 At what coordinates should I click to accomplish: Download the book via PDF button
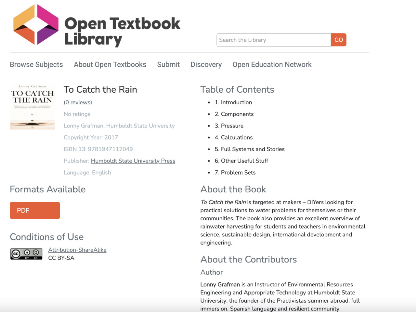click(x=35, y=210)
